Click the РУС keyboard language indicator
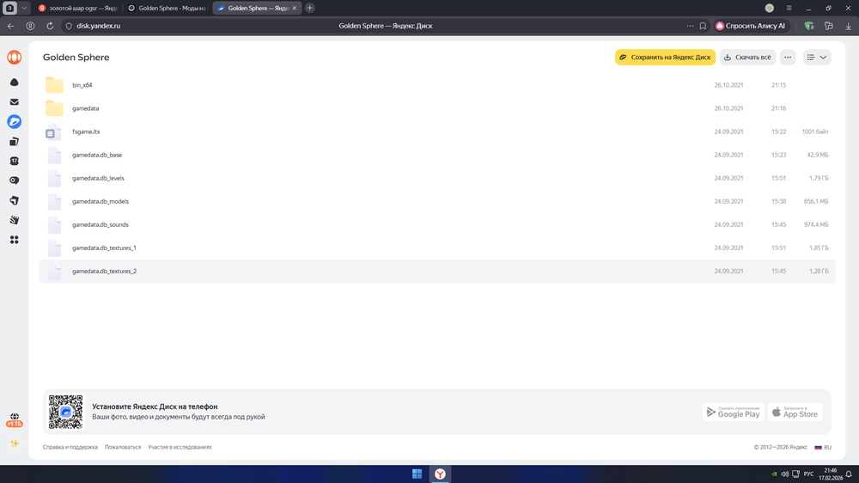Image resolution: width=859 pixels, height=483 pixels. tap(808, 474)
